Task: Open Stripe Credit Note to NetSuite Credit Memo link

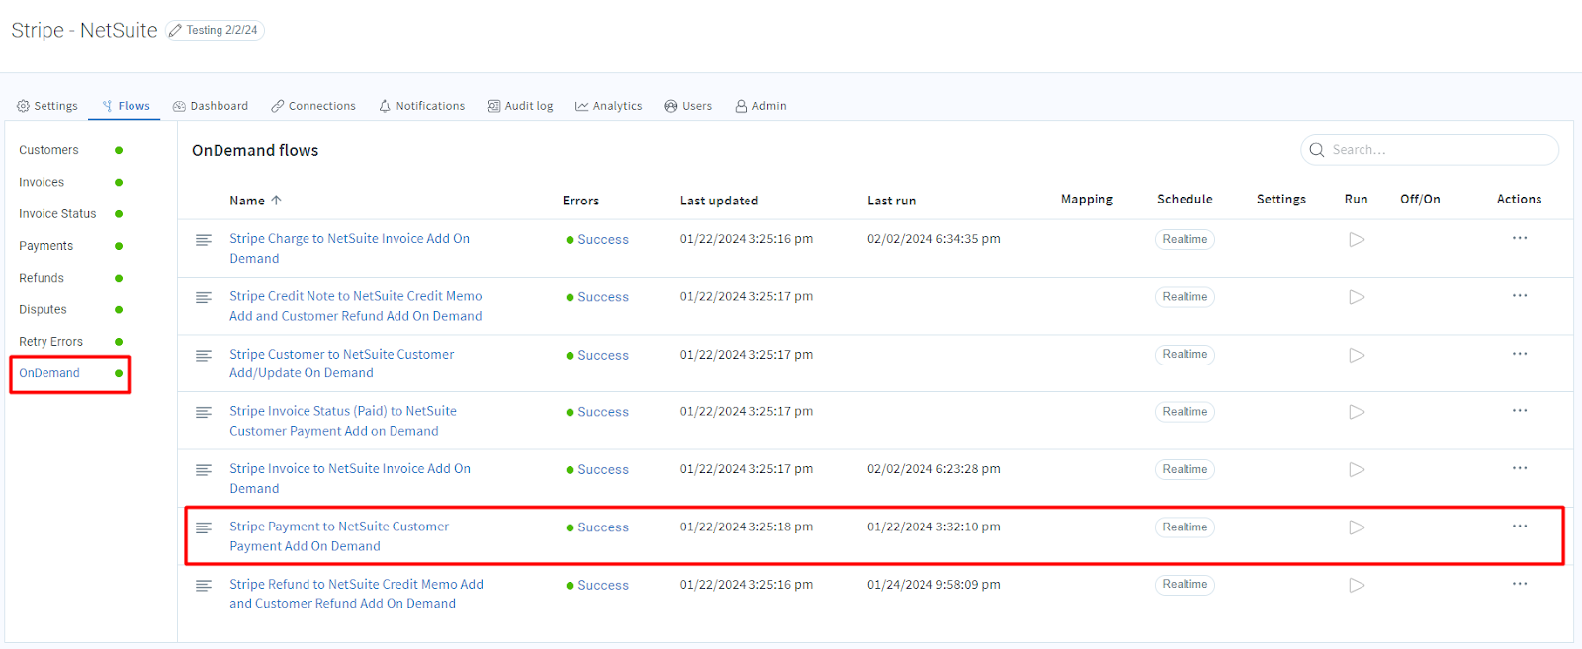Action: tap(356, 306)
